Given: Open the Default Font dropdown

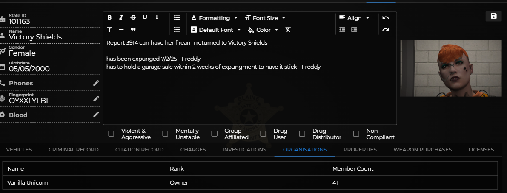Looking at the screenshot, I should point(216,30).
